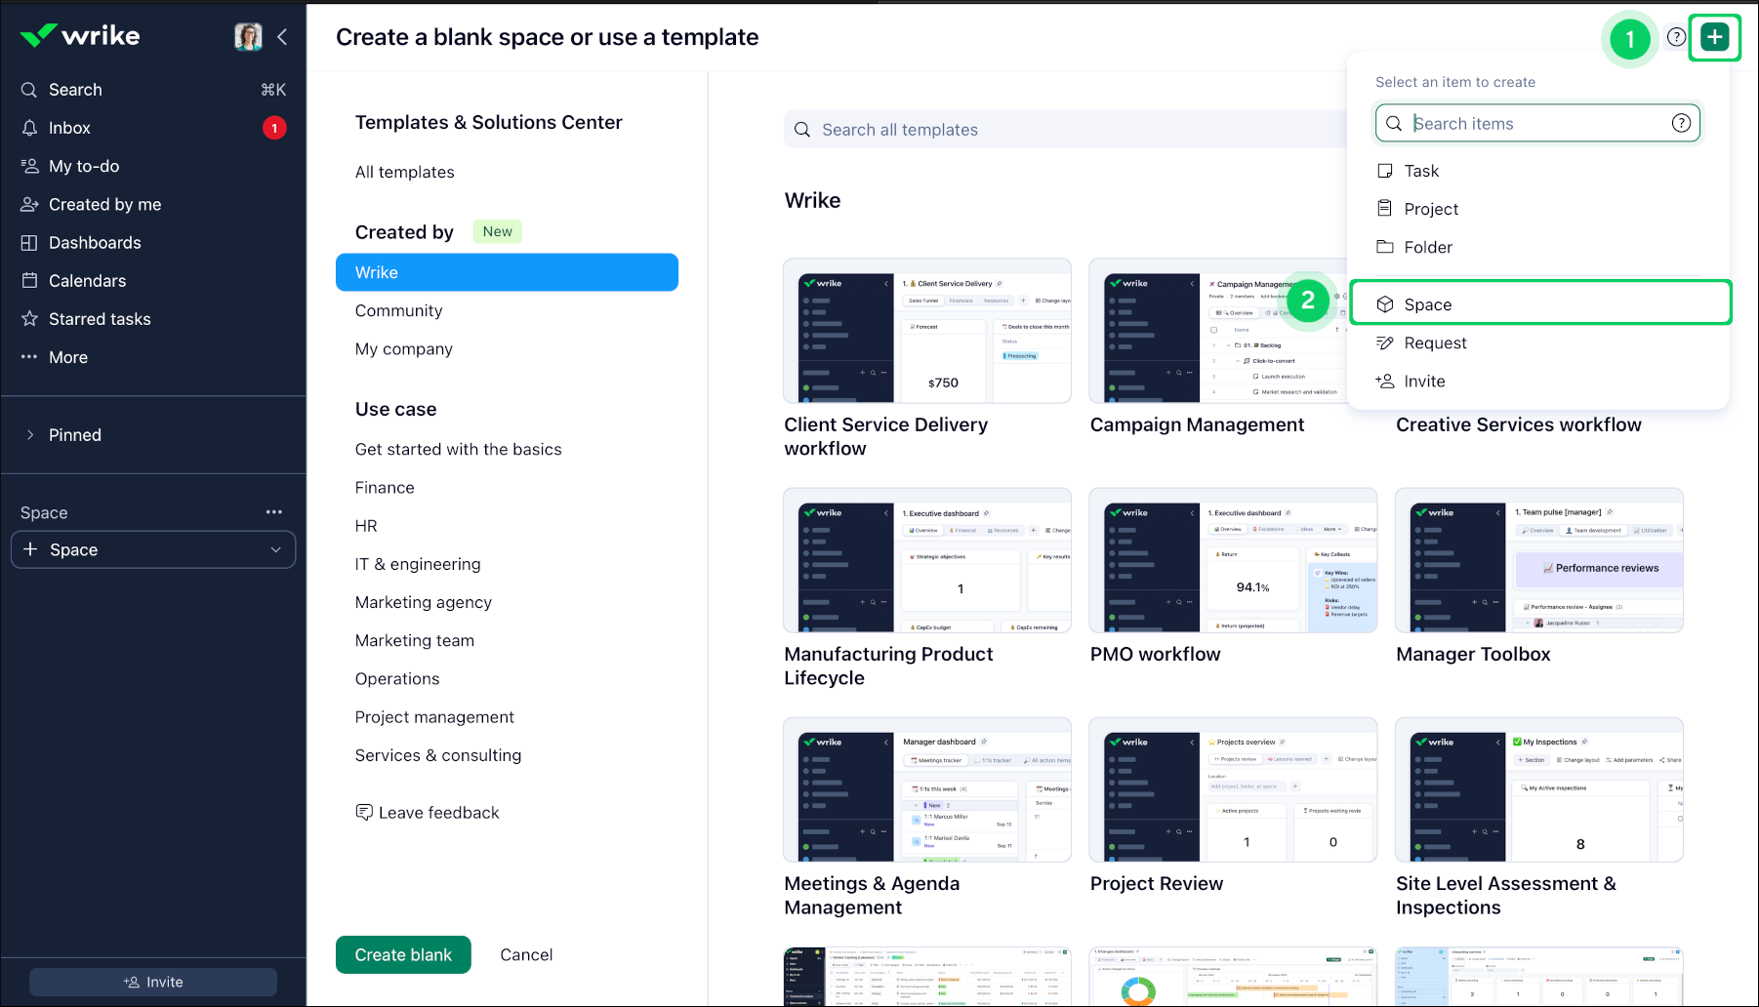Click the Create blank button
The width and height of the screenshot is (1759, 1007).
click(403, 955)
